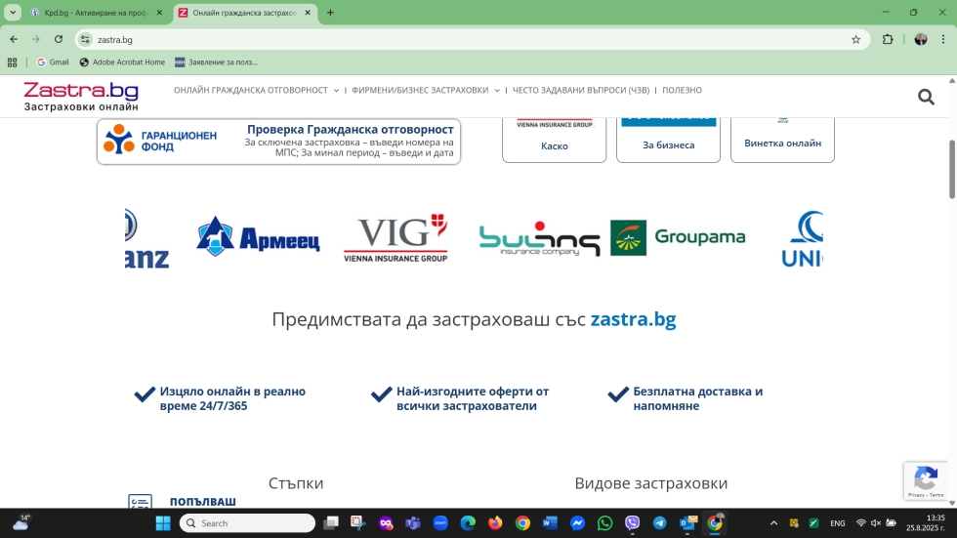Switch to the Kpd.bg tab
Viewport: 957px width, 538px height.
click(x=97, y=12)
